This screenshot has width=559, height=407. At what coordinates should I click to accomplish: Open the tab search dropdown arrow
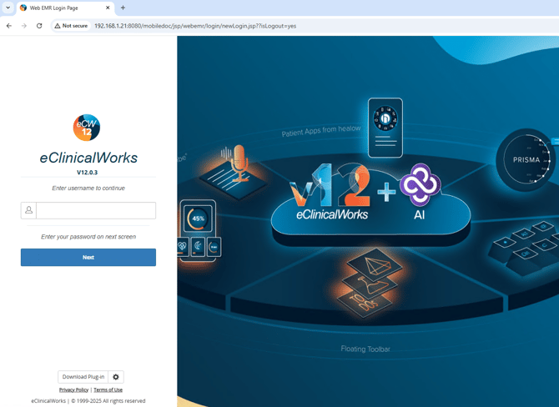pos(8,8)
